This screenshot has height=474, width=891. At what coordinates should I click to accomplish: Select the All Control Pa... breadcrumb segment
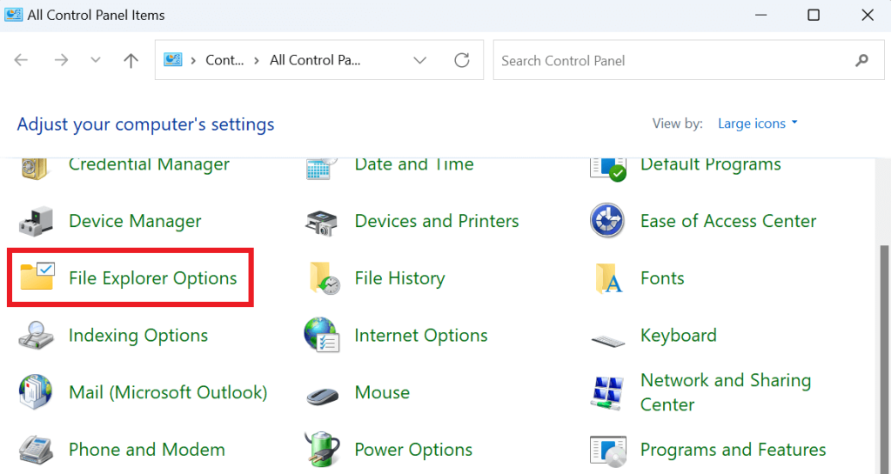point(315,60)
